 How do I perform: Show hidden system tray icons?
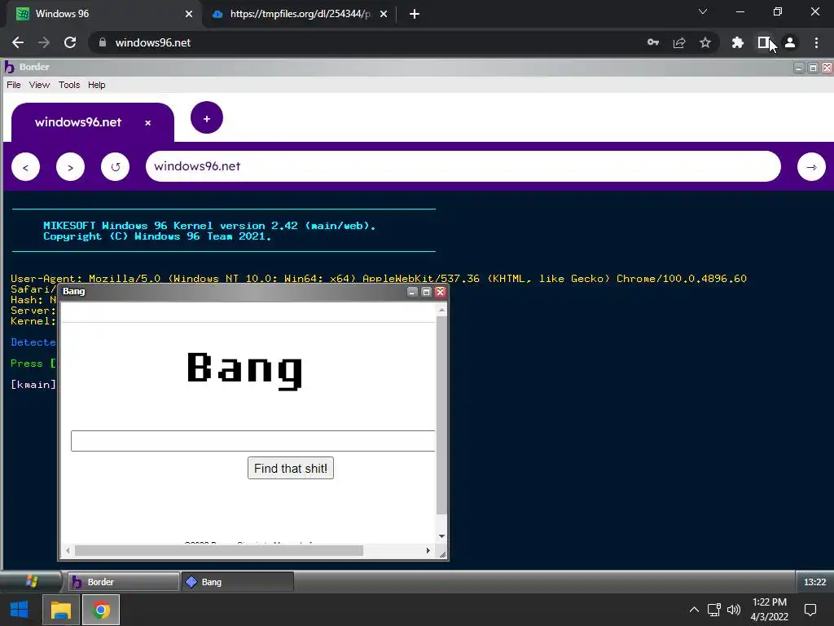694,610
